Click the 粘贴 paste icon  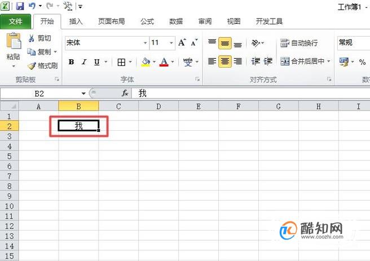pos(14,41)
